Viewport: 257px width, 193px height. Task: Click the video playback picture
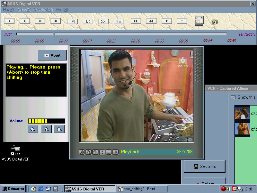pyautogui.click(x=137, y=96)
